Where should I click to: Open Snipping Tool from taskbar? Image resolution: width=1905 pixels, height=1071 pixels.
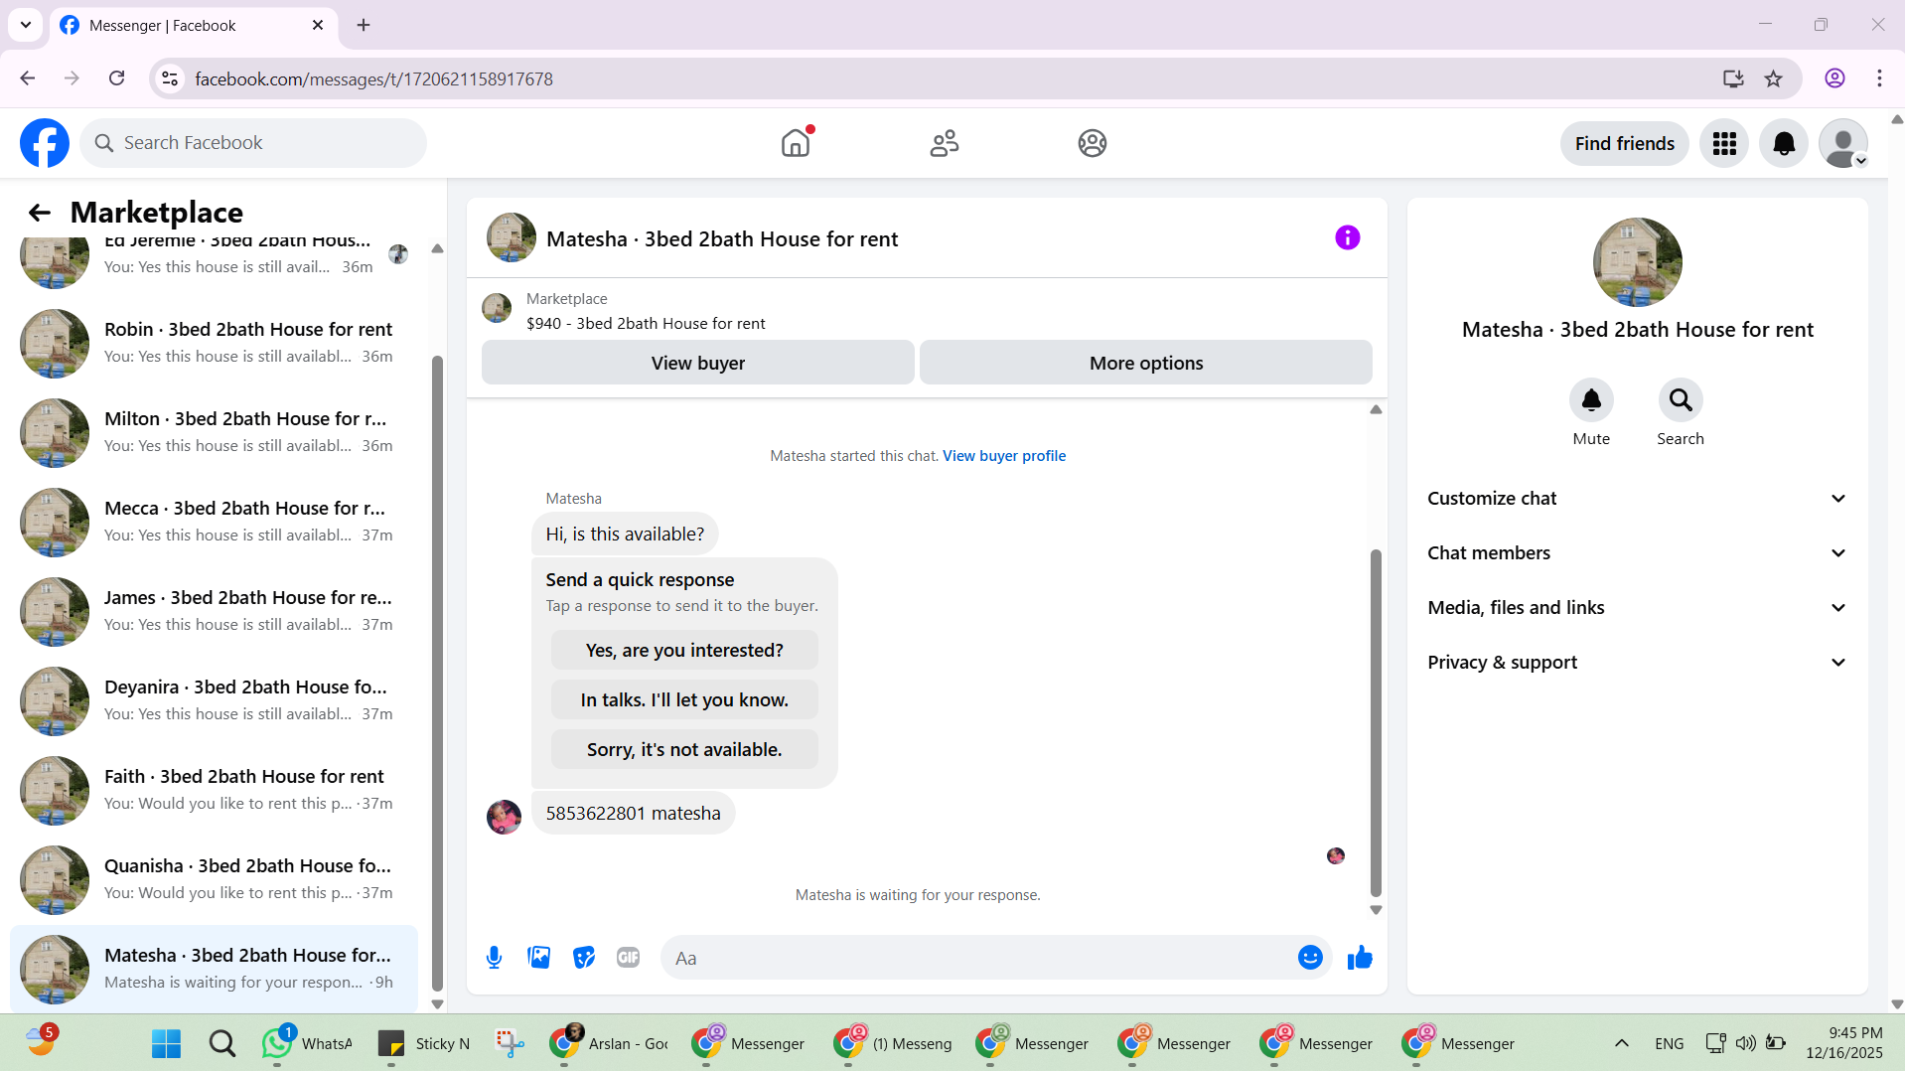tap(511, 1043)
